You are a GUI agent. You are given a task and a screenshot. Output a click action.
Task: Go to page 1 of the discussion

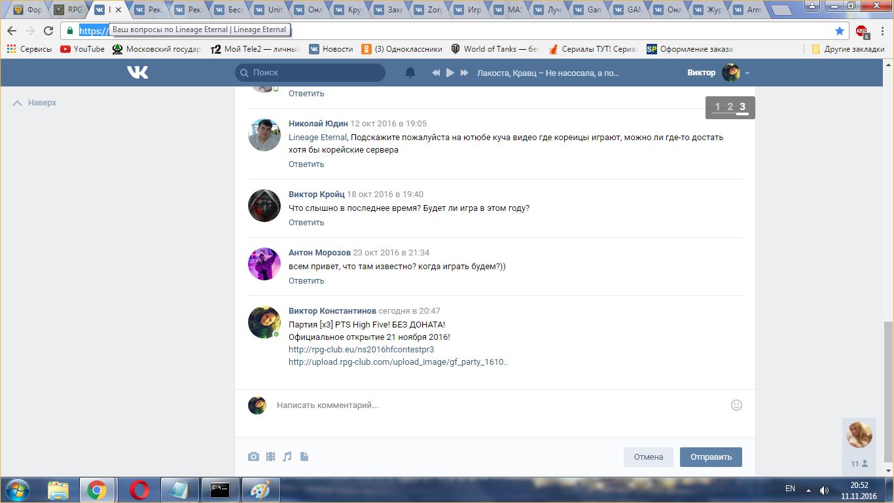pyautogui.click(x=717, y=107)
